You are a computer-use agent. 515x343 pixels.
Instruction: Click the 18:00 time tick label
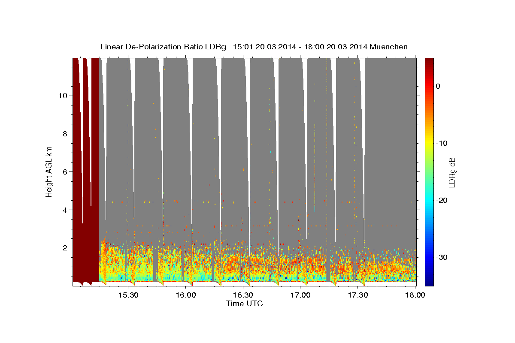[415, 295]
